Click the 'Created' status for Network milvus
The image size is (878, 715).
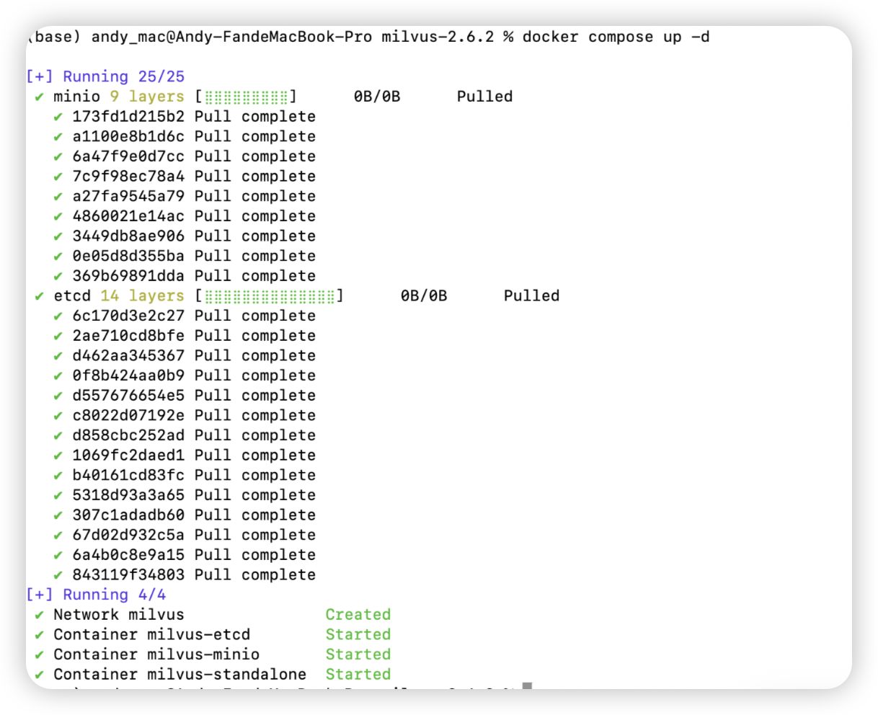[358, 615]
